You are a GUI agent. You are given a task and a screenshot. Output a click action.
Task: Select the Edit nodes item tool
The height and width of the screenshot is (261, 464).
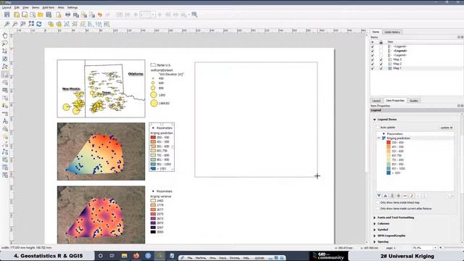[5, 67]
